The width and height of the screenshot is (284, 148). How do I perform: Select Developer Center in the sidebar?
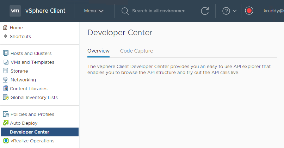[x=30, y=132]
